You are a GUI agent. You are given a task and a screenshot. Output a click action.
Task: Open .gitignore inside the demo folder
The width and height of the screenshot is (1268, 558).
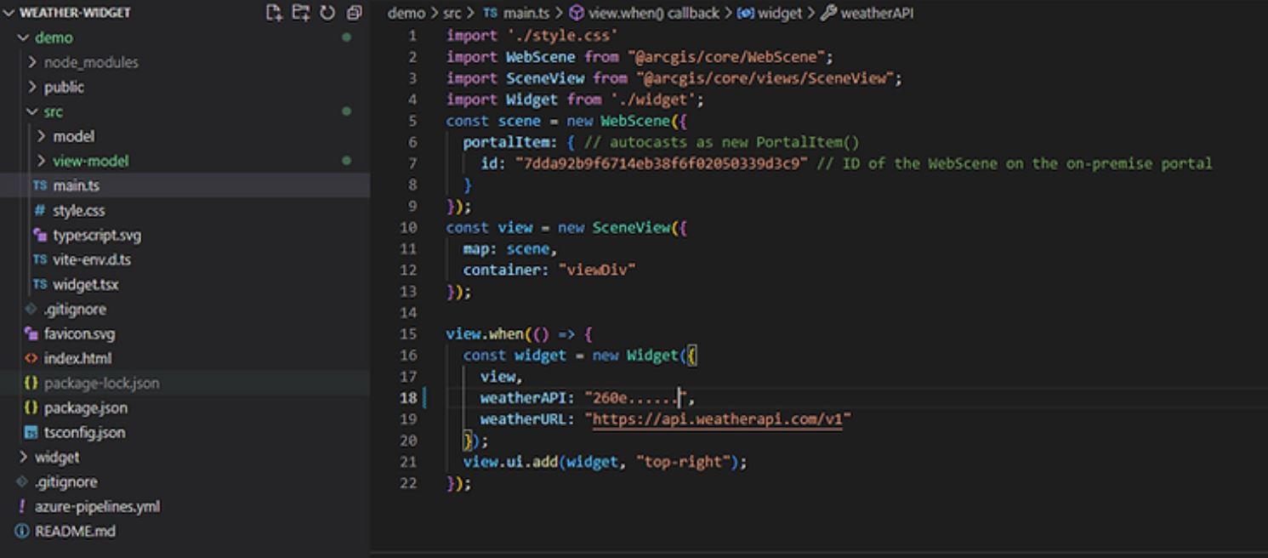75,309
